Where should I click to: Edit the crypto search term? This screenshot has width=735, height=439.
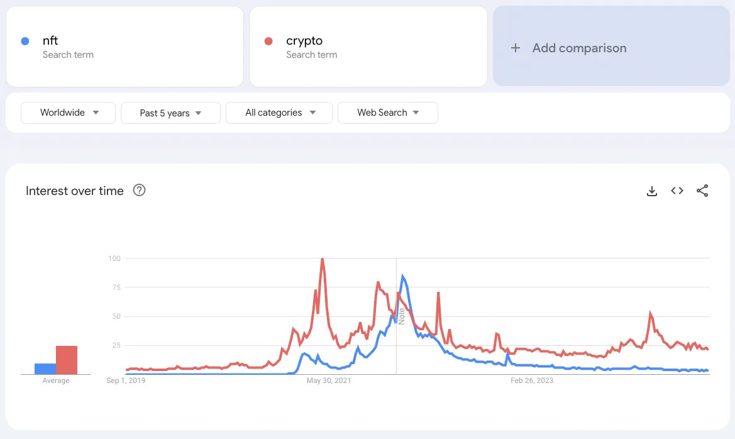pos(304,41)
